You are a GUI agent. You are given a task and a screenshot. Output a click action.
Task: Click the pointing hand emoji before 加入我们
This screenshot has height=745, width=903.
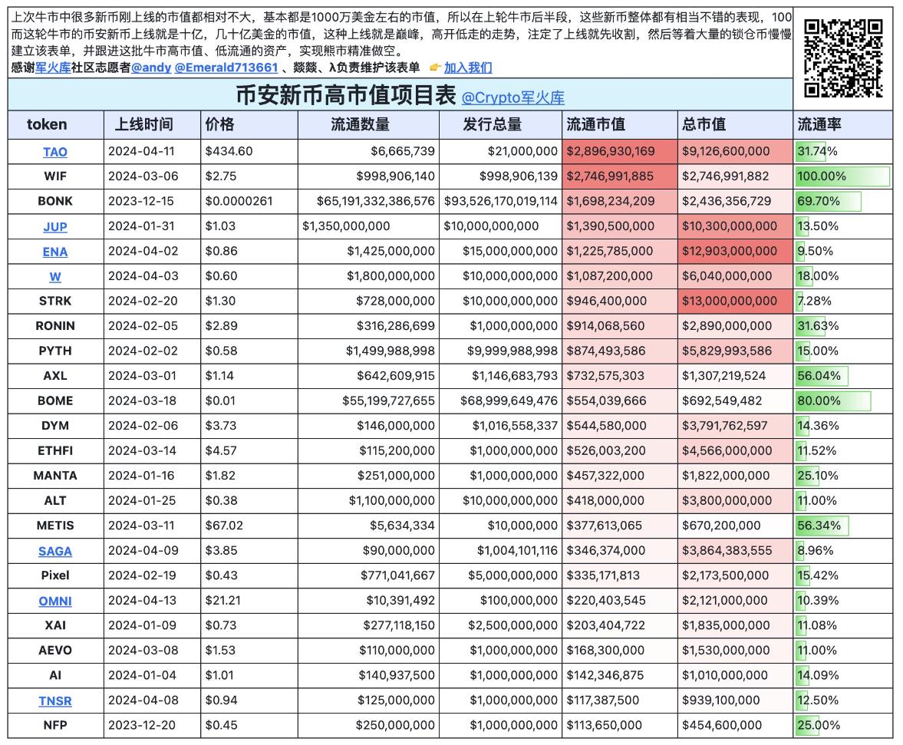pos(435,68)
